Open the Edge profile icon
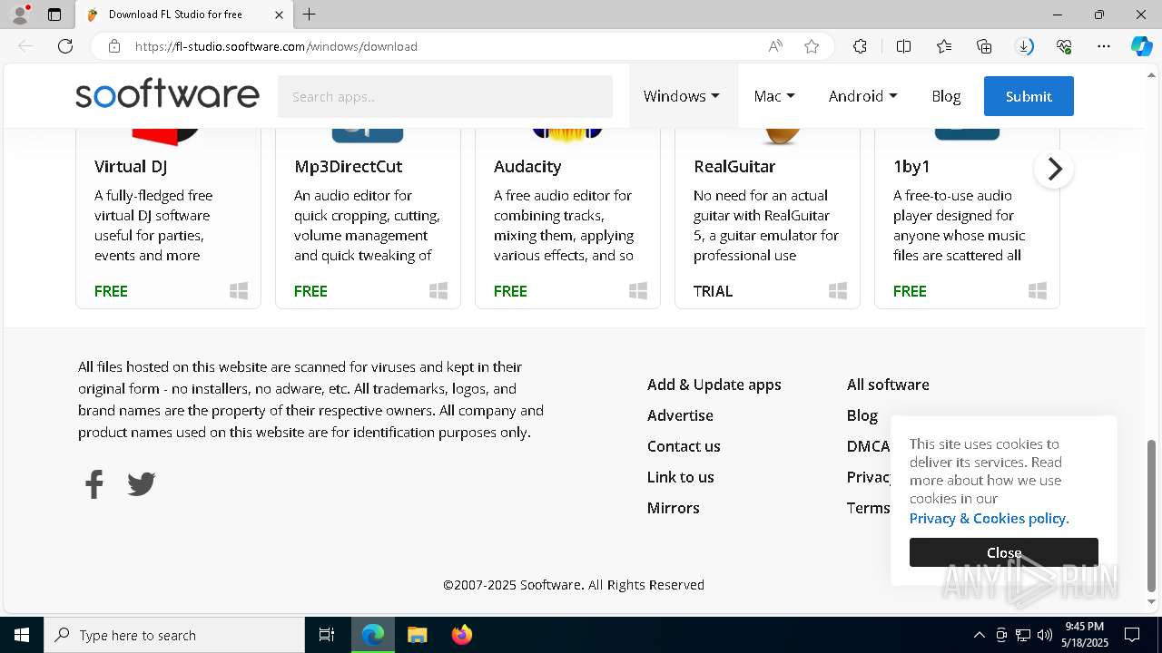The width and height of the screenshot is (1162, 653). 20,15
